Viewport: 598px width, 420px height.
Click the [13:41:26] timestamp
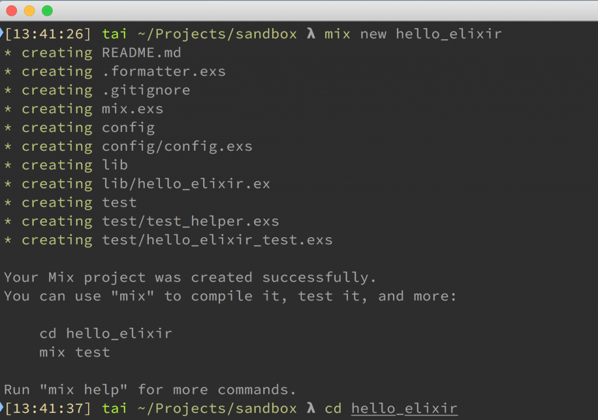tap(48, 34)
